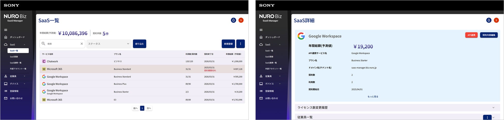Click the Chatwork service name

[52, 61]
